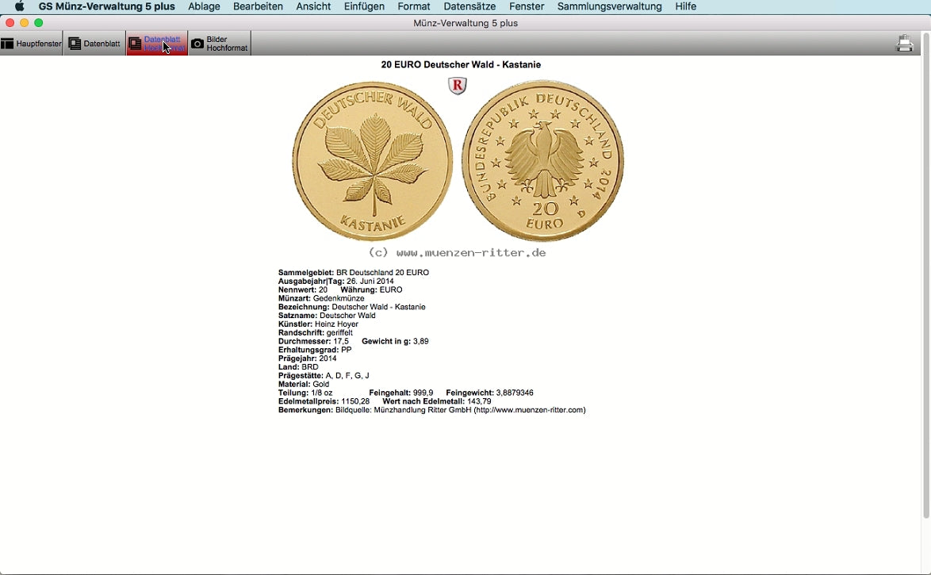
Task: Open GS Münz-Verwaltung 5 plus app menu
Action: 106,6
